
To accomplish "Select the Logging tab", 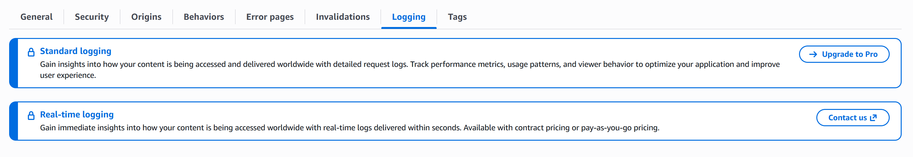I will pyautogui.click(x=409, y=17).
